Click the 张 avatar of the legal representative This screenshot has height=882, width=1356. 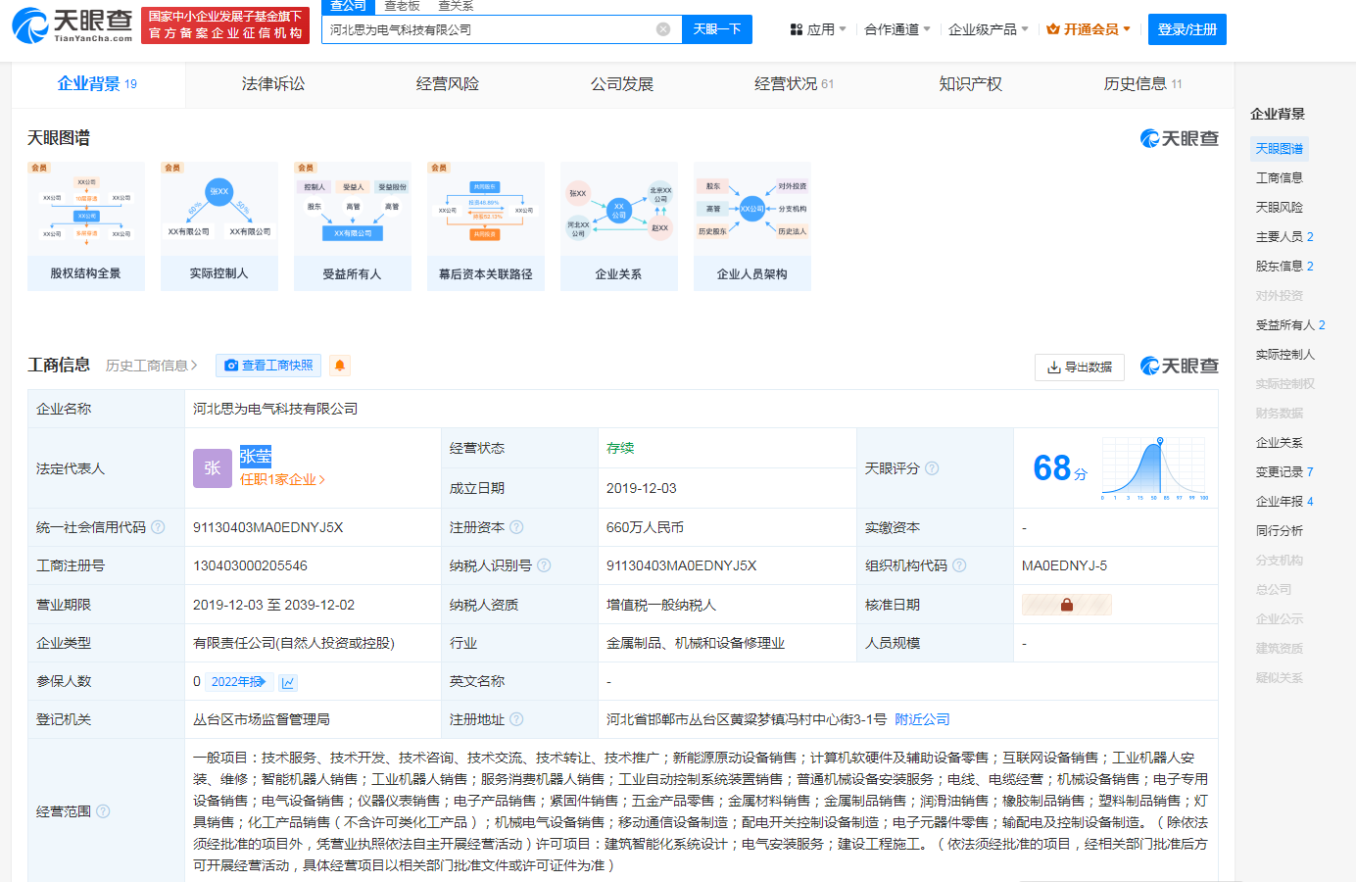(x=213, y=468)
